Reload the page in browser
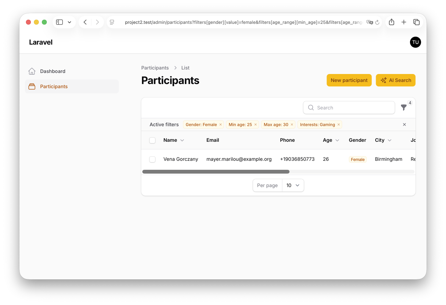Image resolution: width=446 pixels, height=305 pixels. click(377, 22)
